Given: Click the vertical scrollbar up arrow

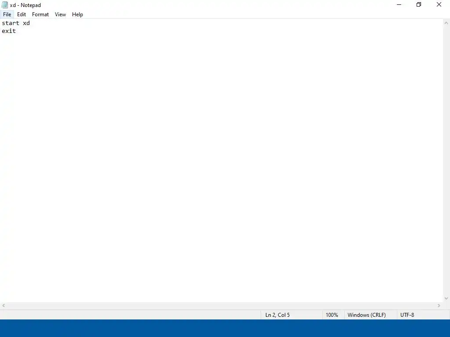Looking at the screenshot, I should coord(446,23).
